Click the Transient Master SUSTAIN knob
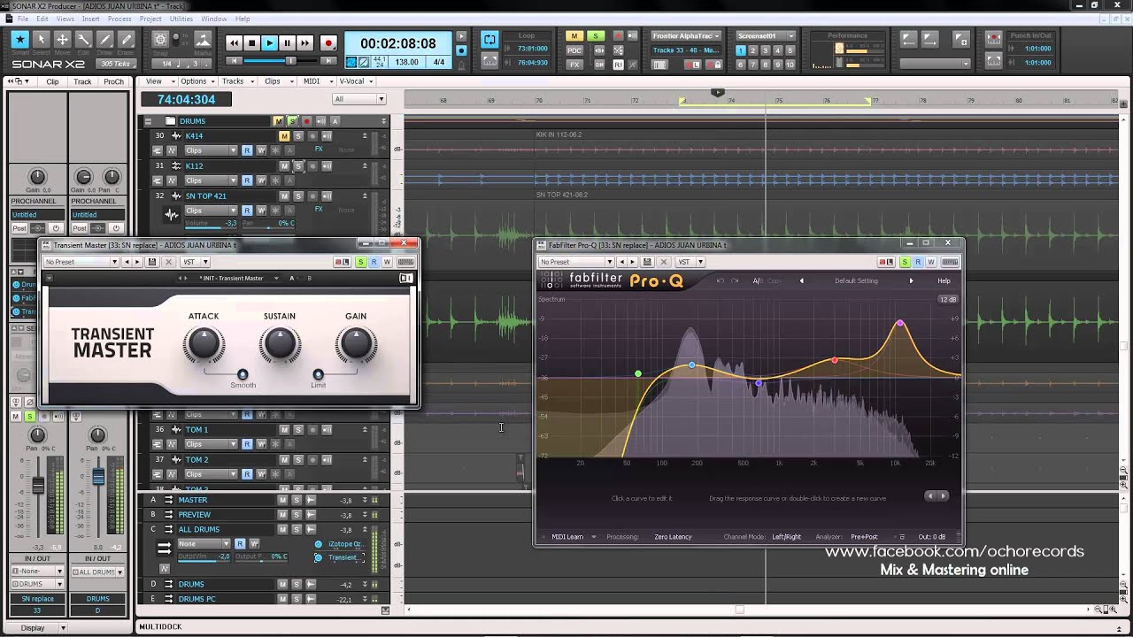 pos(280,345)
